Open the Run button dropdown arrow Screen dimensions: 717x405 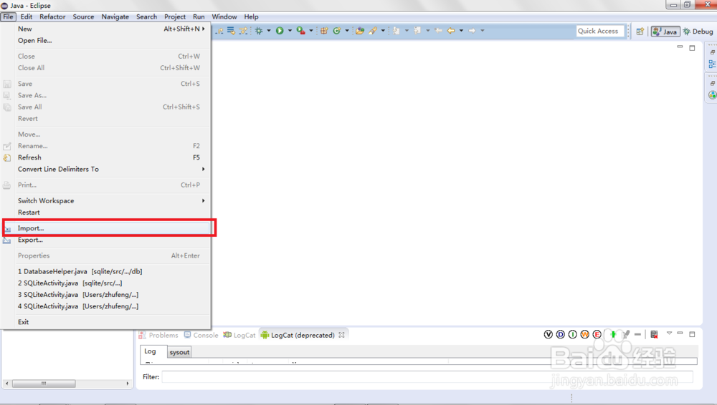(290, 31)
